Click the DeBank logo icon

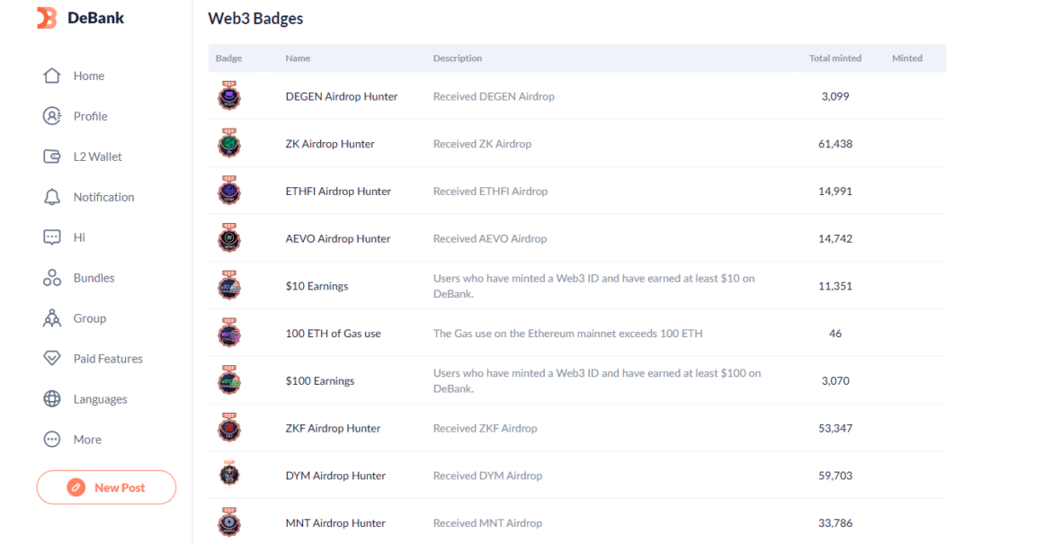47,18
